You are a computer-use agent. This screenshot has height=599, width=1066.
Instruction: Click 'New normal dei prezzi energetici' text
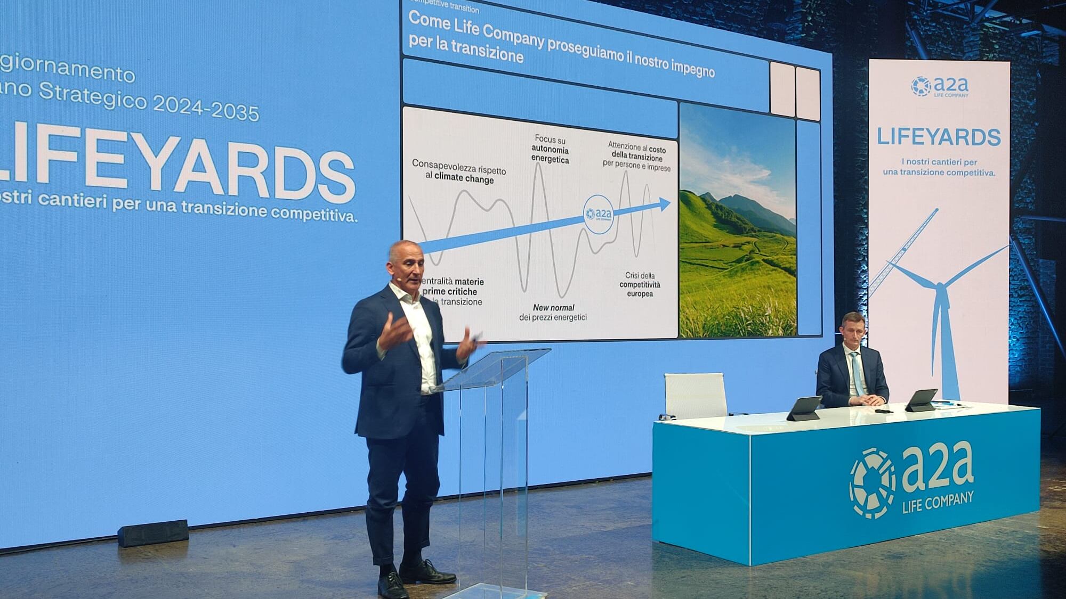(x=553, y=313)
